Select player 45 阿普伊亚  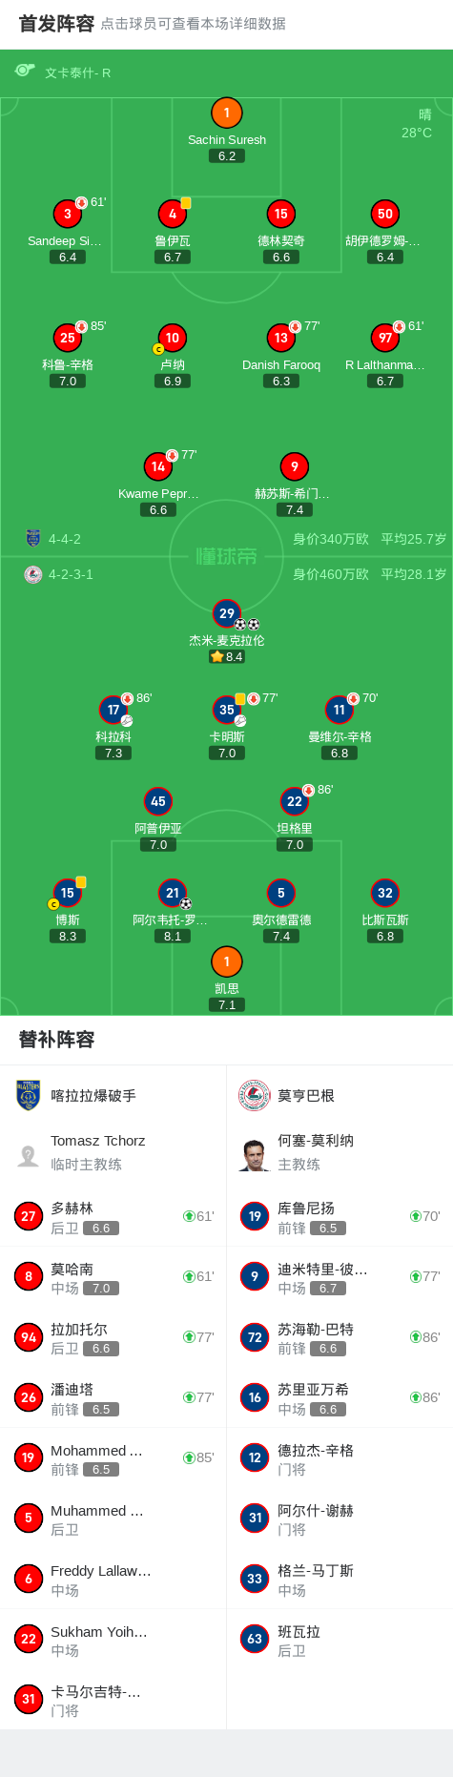(x=158, y=801)
